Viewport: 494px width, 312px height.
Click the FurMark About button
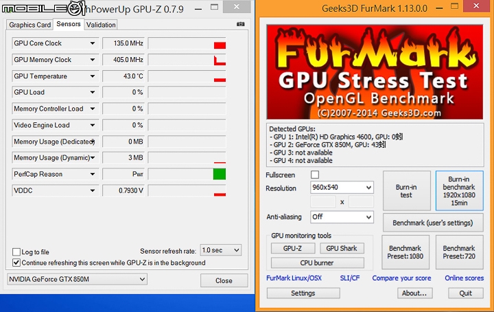click(x=414, y=293)
